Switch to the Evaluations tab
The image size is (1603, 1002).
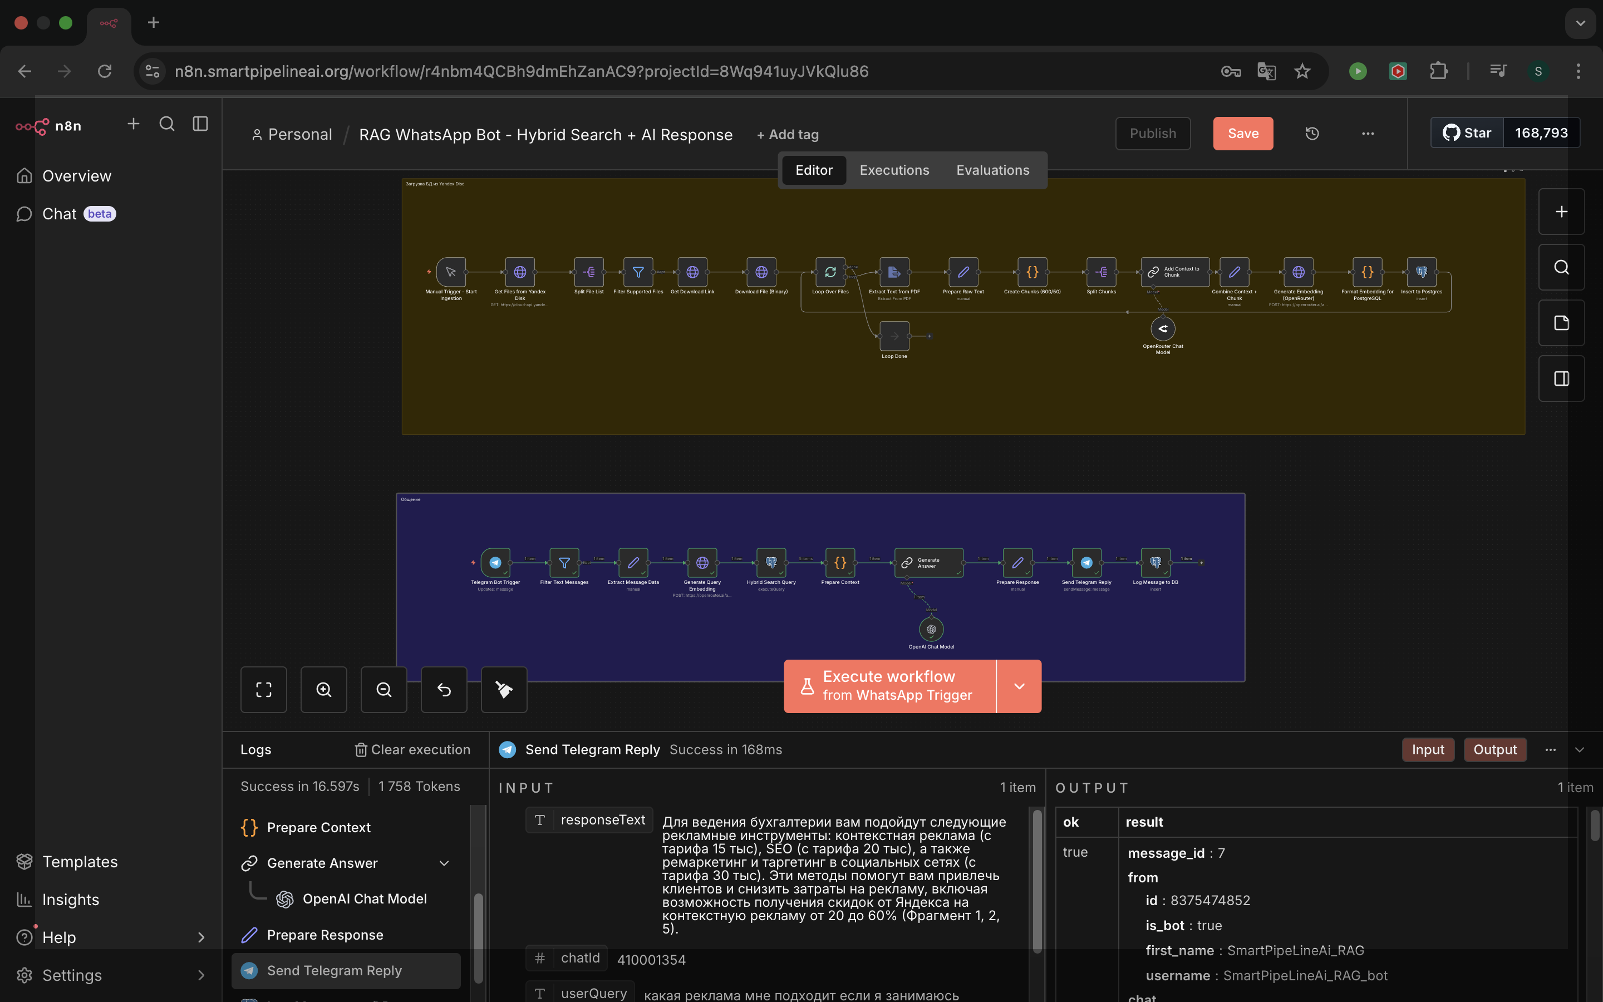click(x=992, y=170)
